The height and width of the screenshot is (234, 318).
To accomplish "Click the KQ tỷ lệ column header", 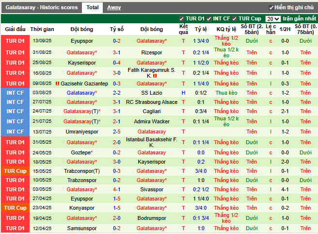I will [226, 29].
